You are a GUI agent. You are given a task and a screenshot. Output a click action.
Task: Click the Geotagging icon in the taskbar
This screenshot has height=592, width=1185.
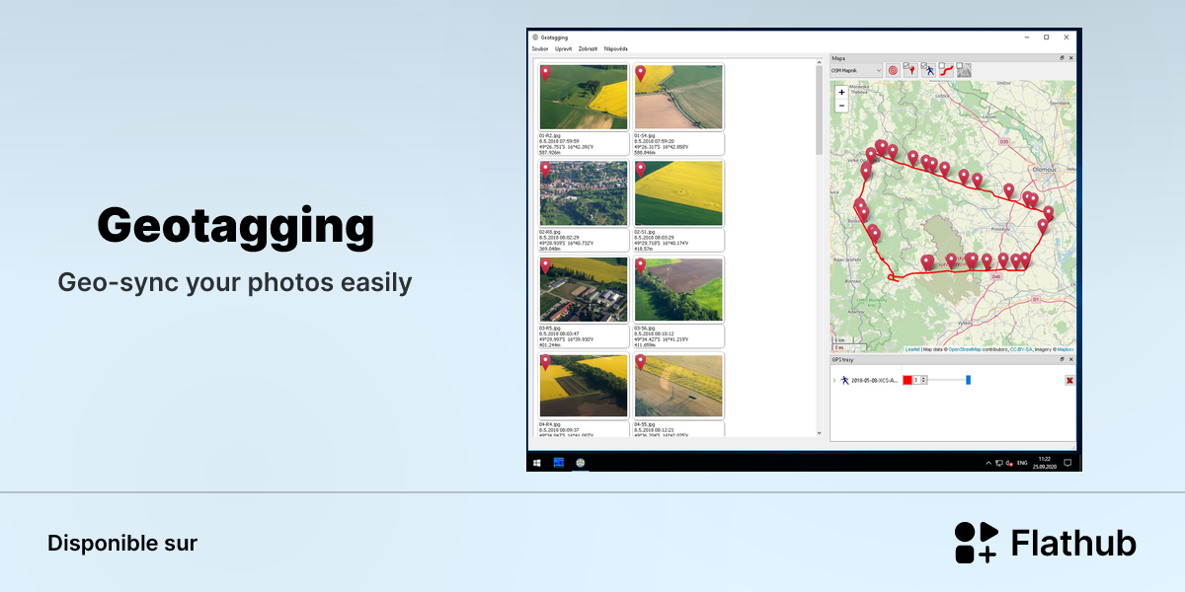581,463
